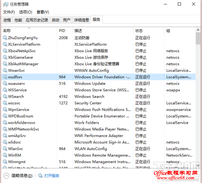Click the gear icon beside WwanSvc
The width and height of the screenshot is (202, 183).
[x=5, y=70]
